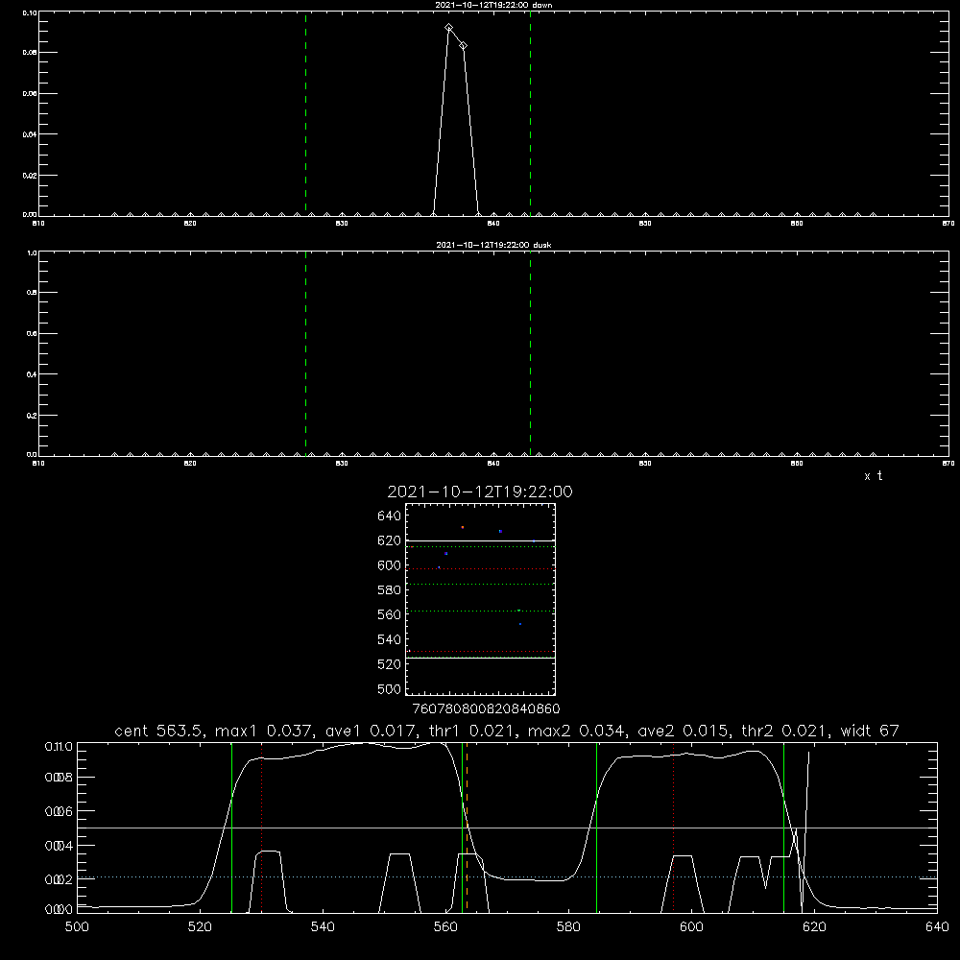Click the blue dotted horizontal threshold line

click(507, 876)
